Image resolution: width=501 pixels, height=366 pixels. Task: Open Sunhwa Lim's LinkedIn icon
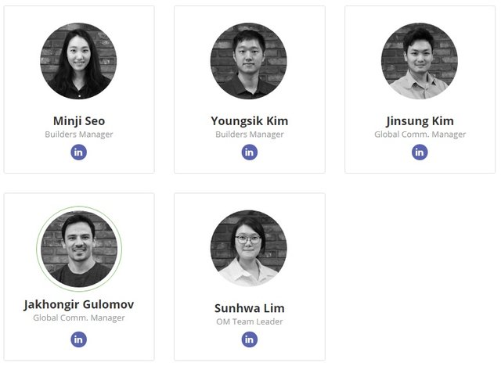click(249, 339)
